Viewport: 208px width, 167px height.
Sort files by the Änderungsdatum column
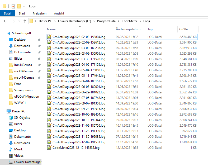click(x=128, y=29)
